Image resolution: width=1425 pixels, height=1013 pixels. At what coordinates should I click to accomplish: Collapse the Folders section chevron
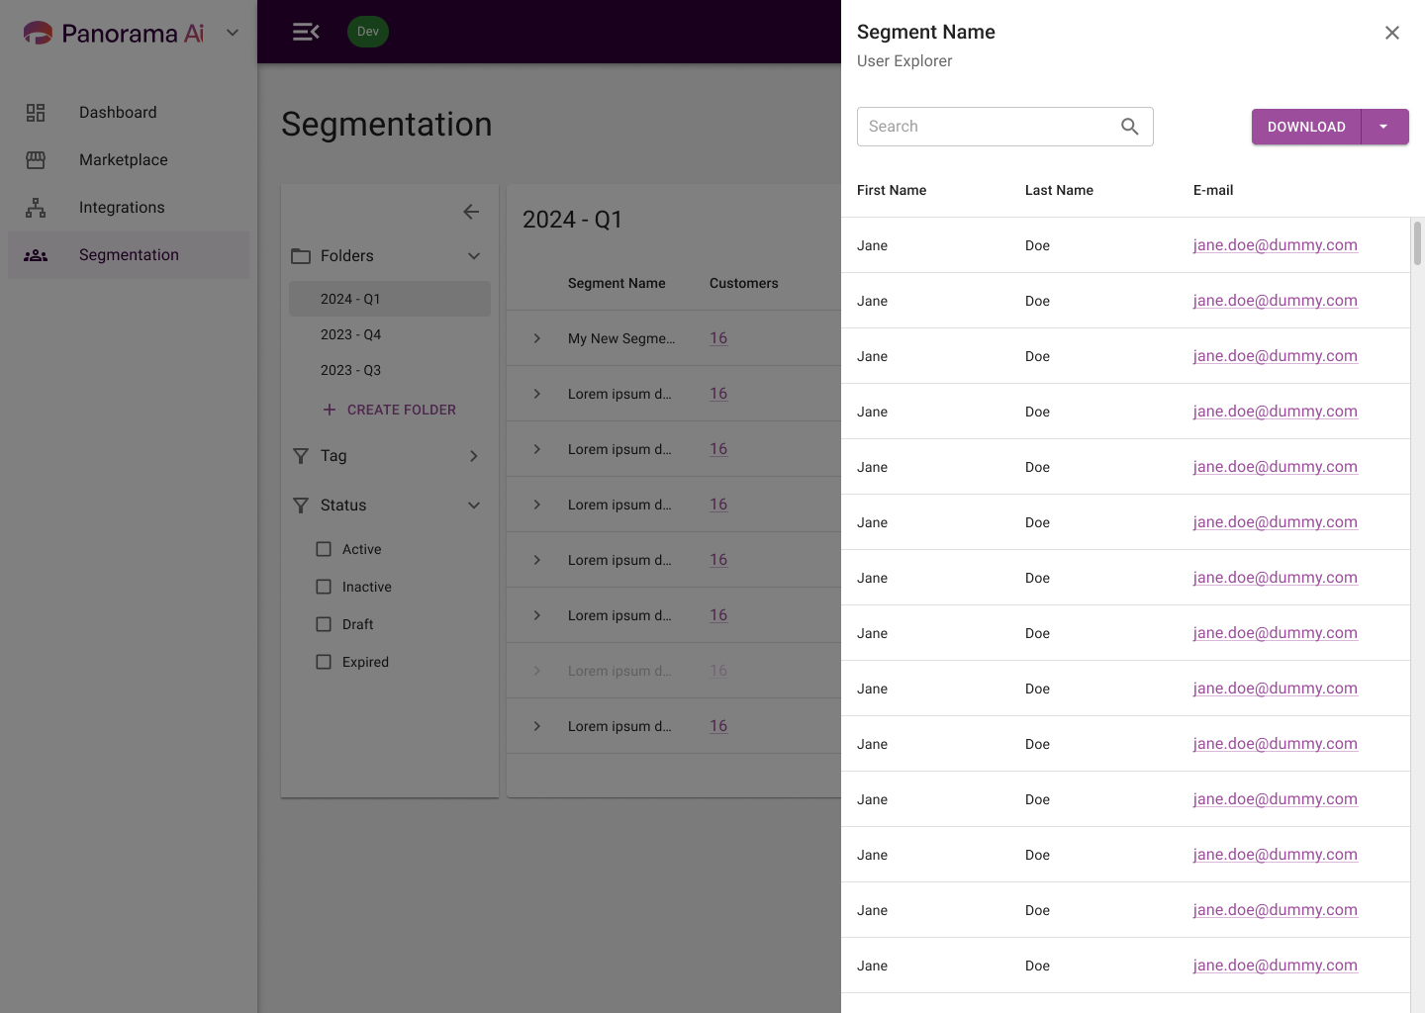[x=474, y=256]
